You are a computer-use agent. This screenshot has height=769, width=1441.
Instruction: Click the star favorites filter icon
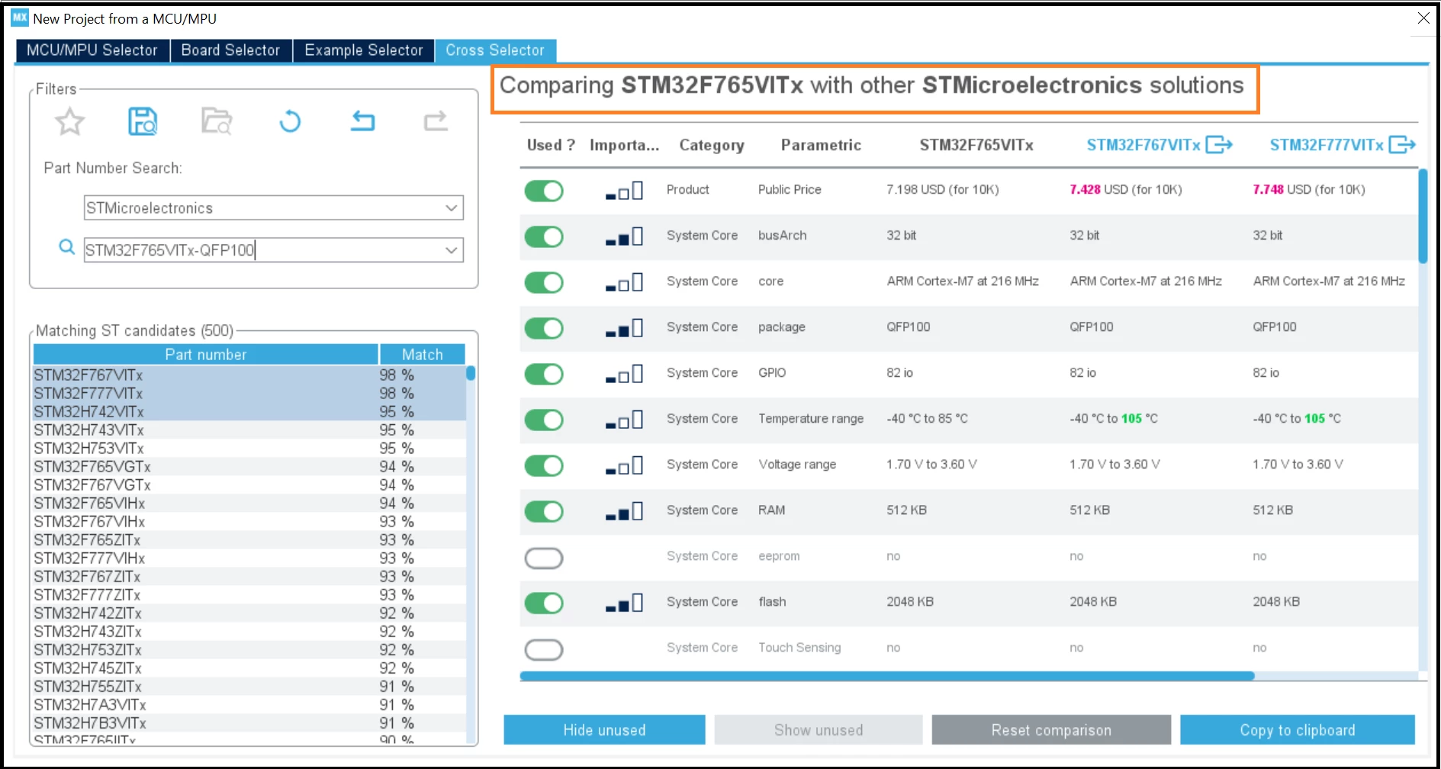tap(69, 121)
